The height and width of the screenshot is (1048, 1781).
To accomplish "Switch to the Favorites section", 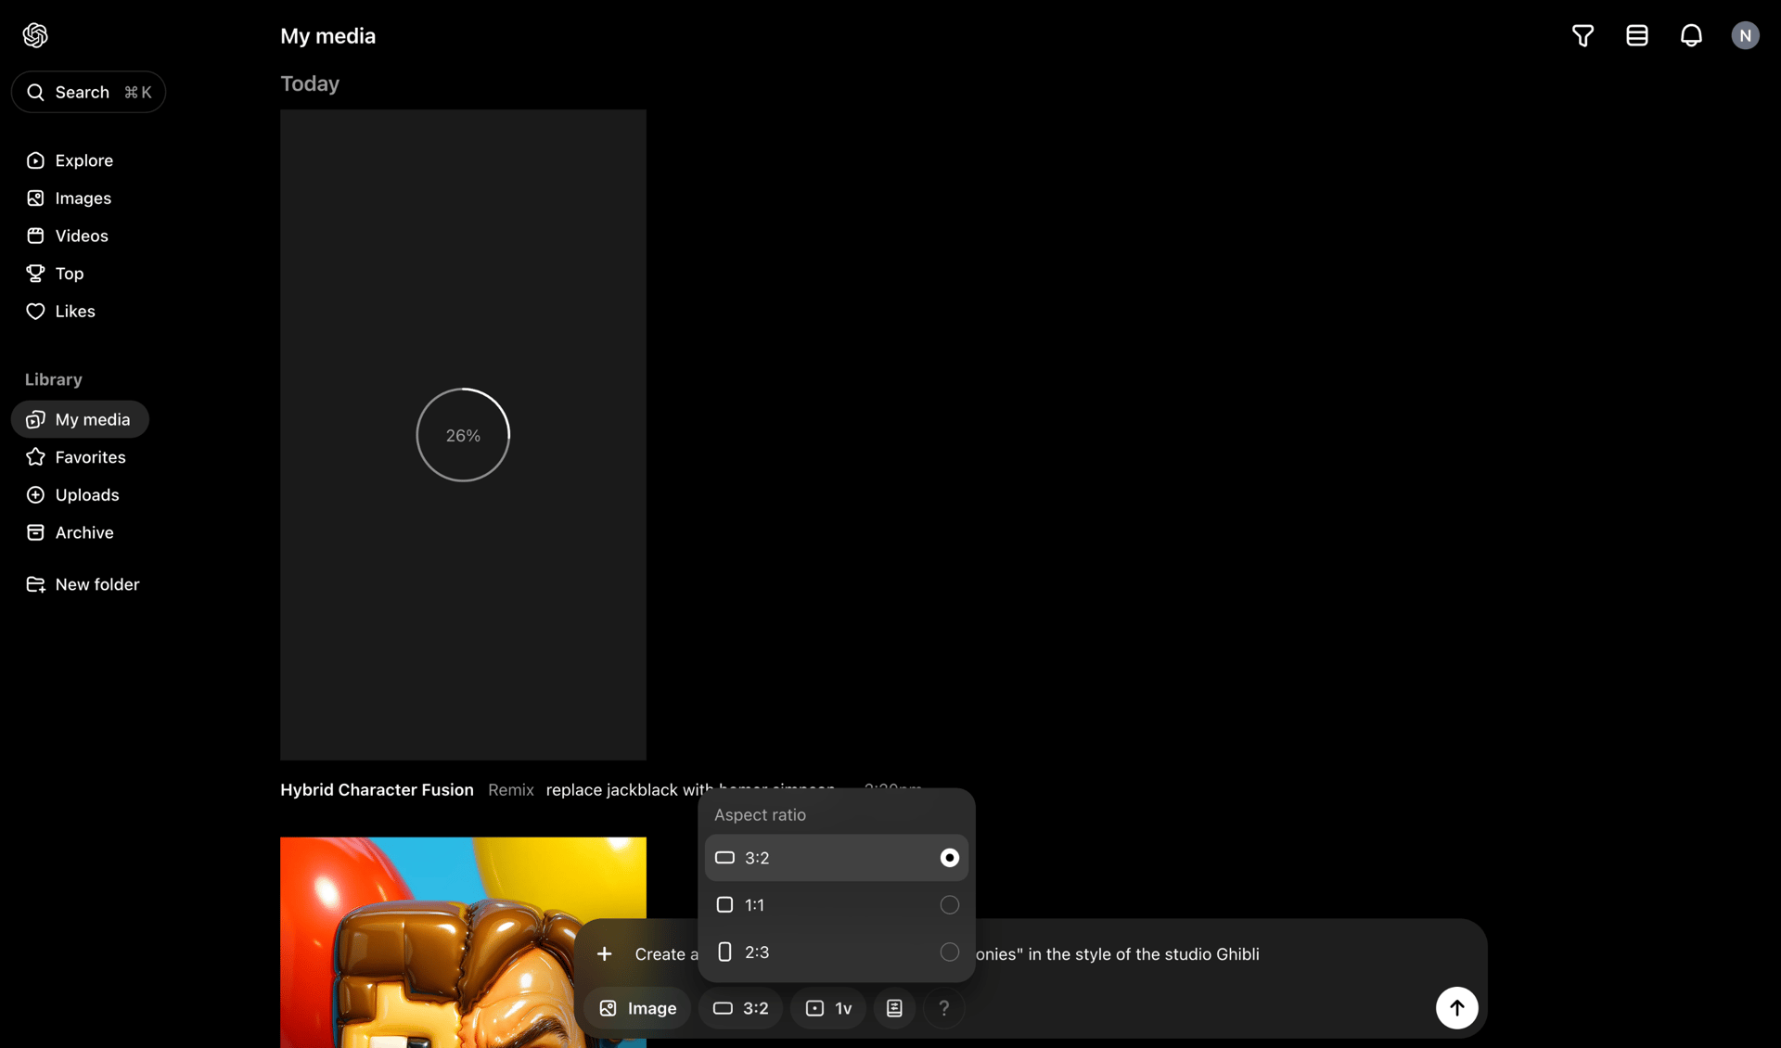I will 90,456.
